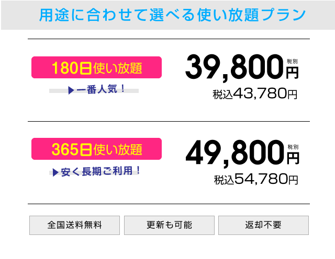Click the 税込43,780円 tax-included price

255,94
